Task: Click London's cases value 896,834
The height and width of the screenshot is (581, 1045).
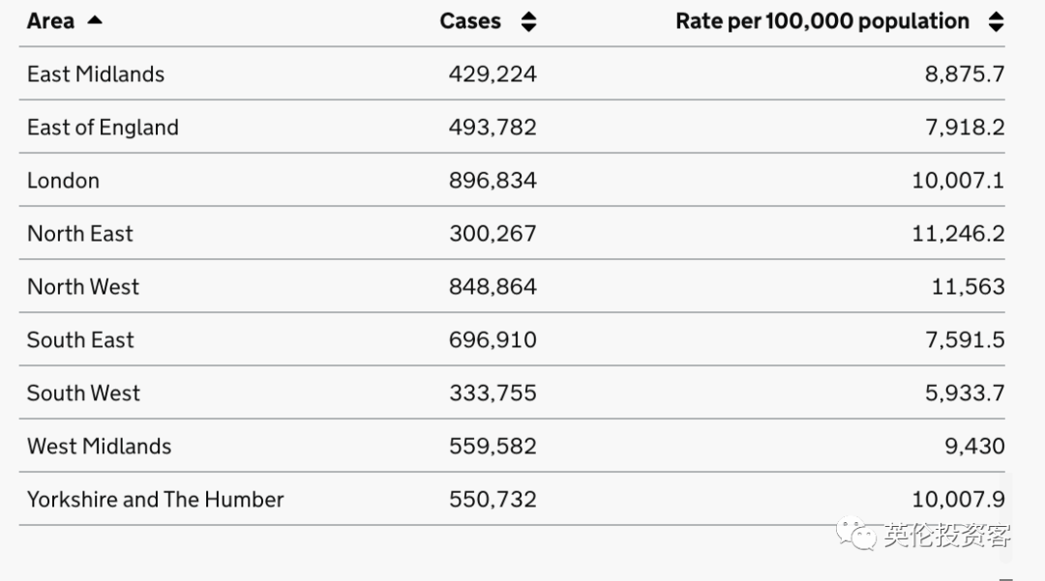Action: click(493, 181)
